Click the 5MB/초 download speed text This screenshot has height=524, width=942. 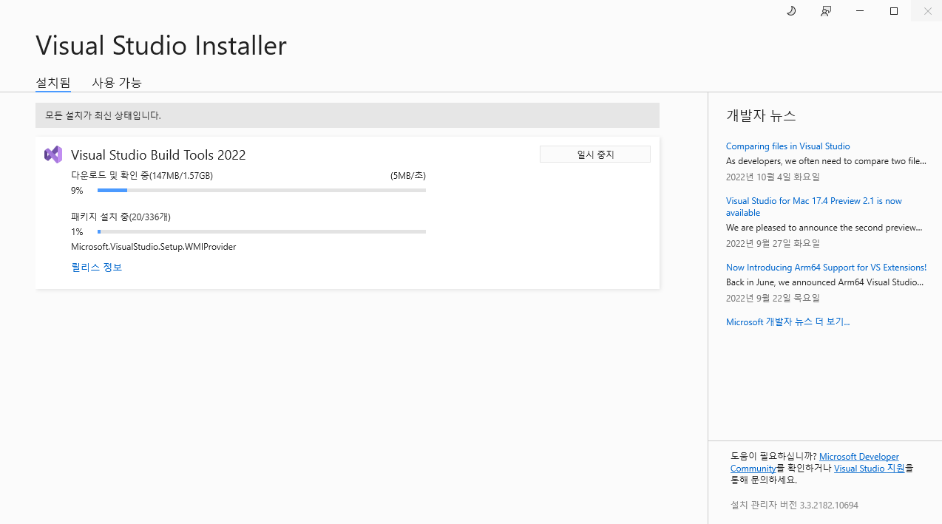(x=408, y=176)
